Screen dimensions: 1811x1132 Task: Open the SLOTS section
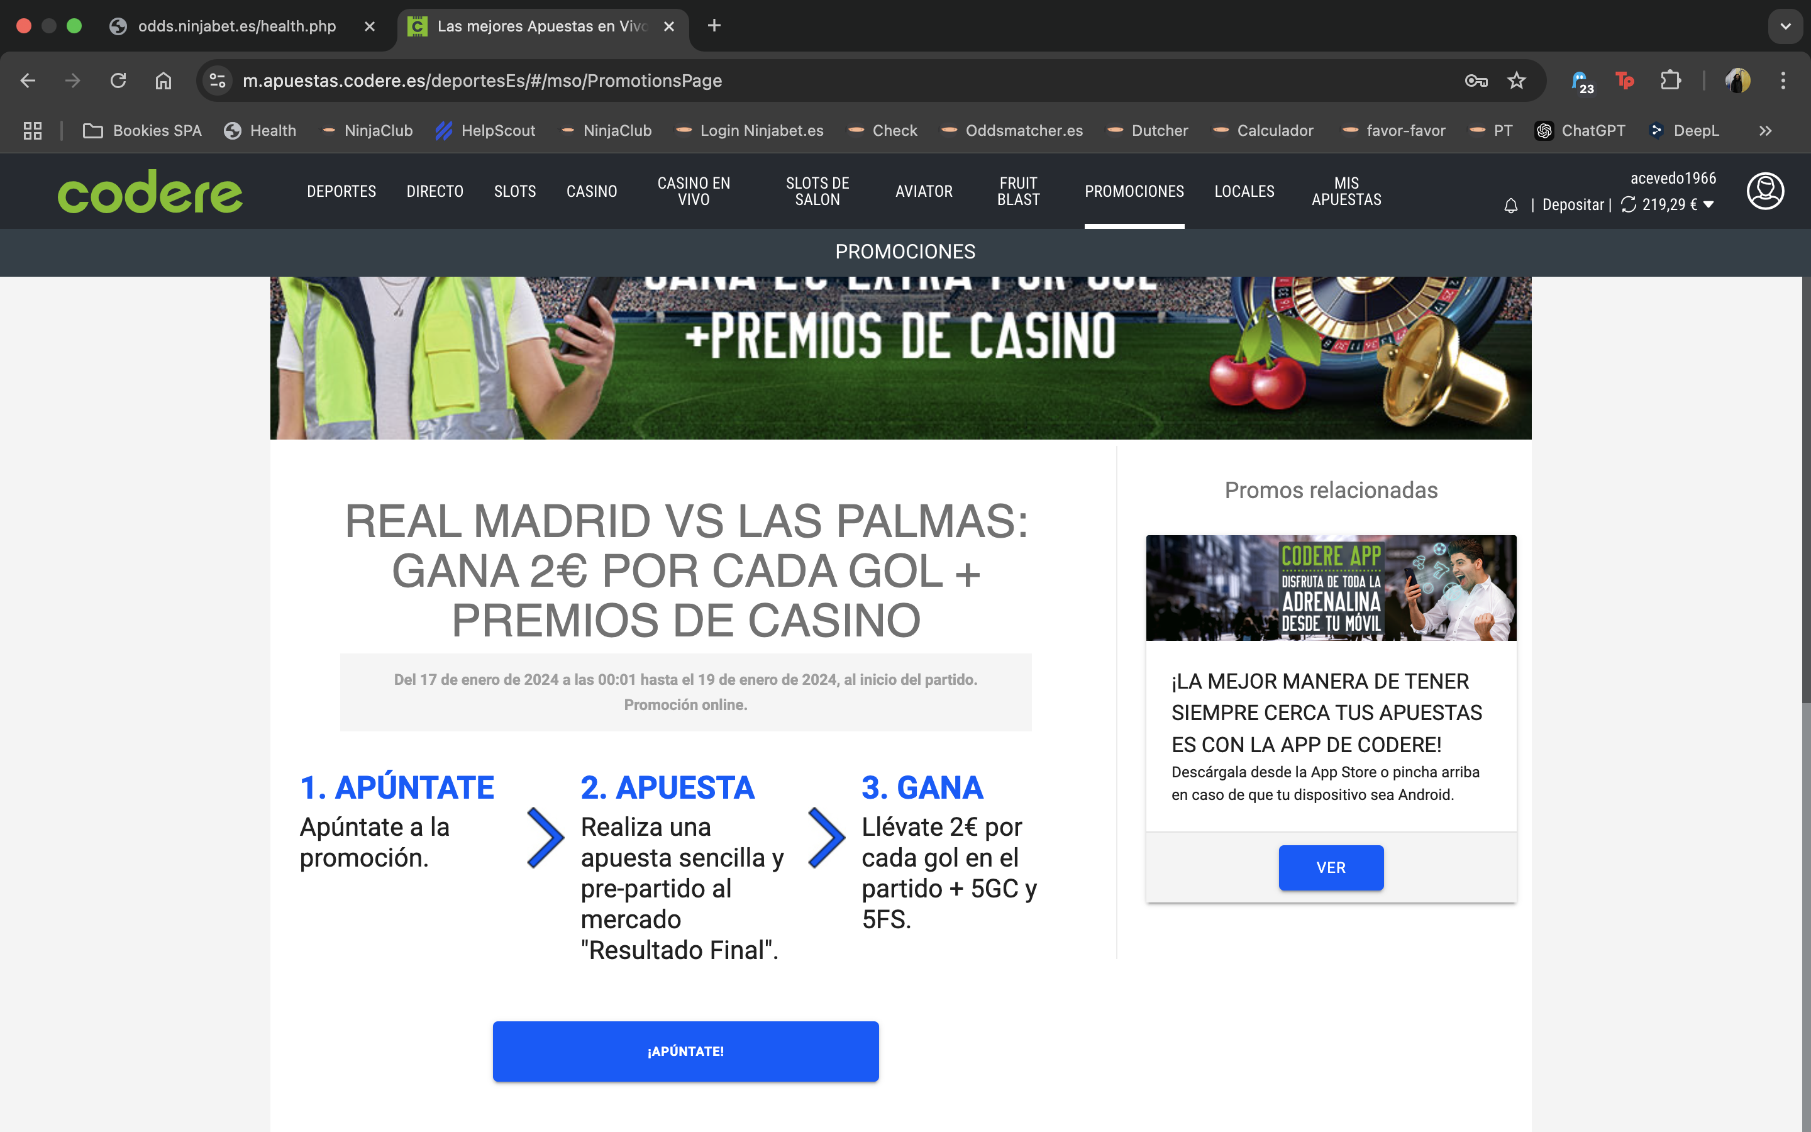(515, 192)
